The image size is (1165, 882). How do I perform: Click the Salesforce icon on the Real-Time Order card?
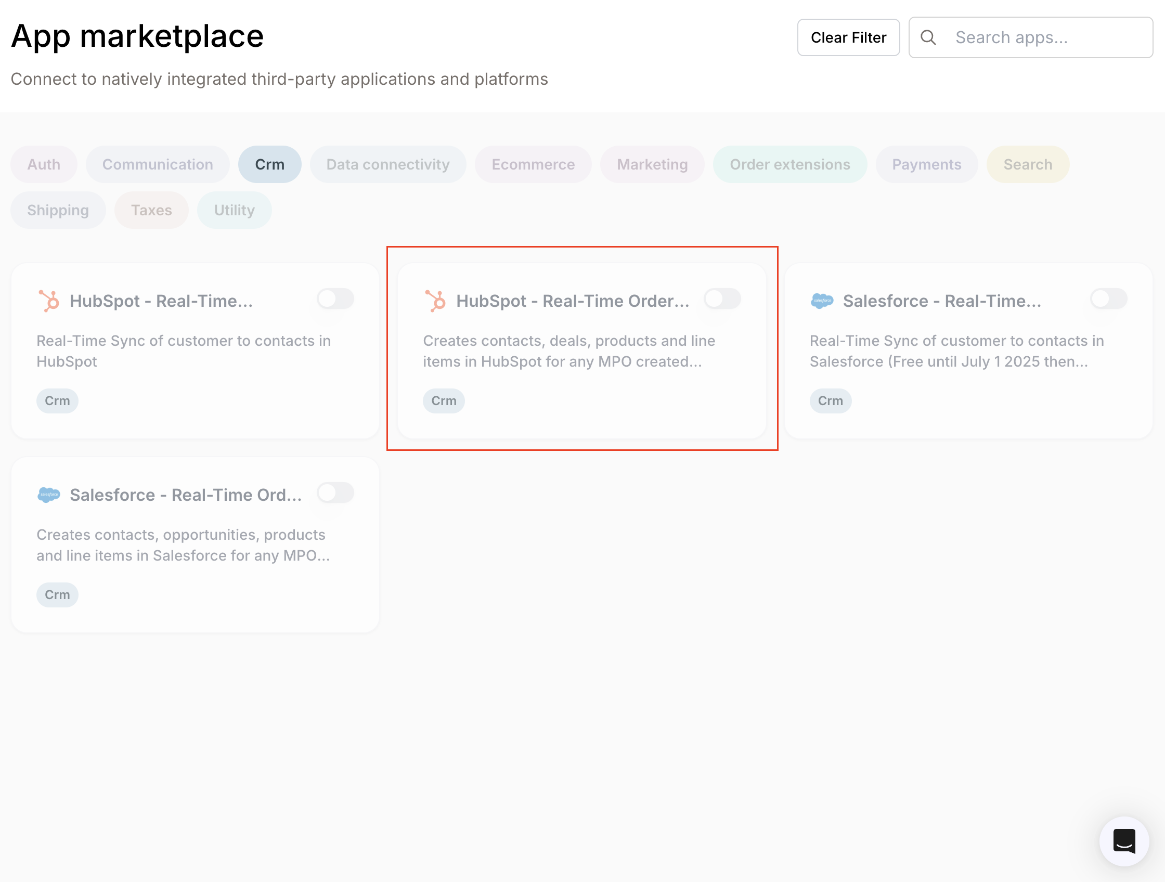(49, 494)
